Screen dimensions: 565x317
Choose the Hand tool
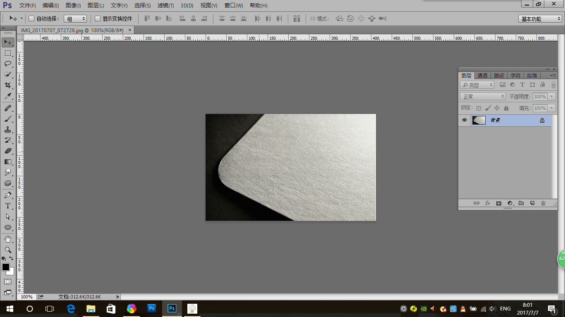point(8,239)
